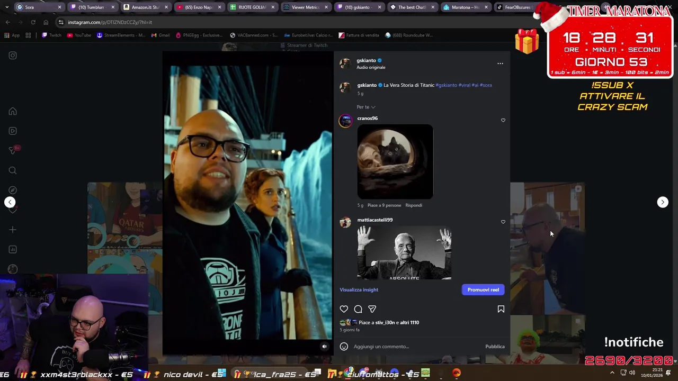Open Gmail bookmark
Screen dimensions: 678x381
[x=160, y=35]
